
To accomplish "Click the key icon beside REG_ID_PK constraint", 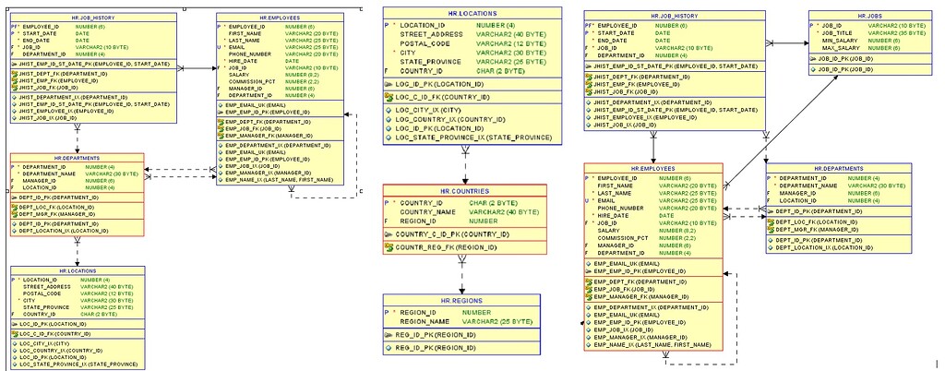I will coord(389,334).
